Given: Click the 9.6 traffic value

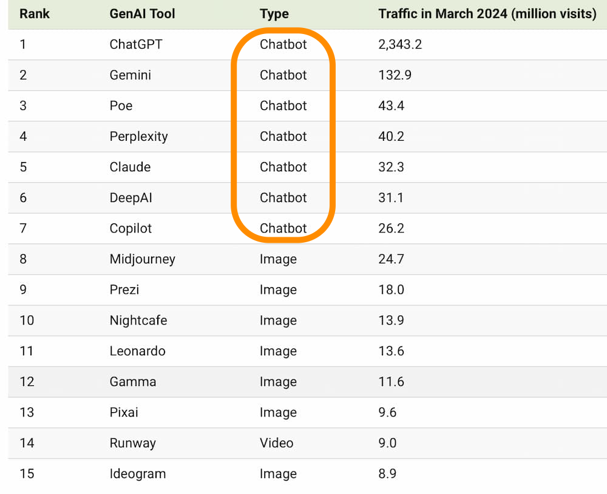Looking at the screenshot, I should (x=387, y=412).
